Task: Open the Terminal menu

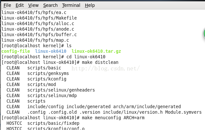Action: tap(71, 5)
